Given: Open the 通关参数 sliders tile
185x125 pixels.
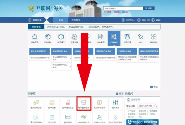Looking at the screenshot, I should coord(116,104).
